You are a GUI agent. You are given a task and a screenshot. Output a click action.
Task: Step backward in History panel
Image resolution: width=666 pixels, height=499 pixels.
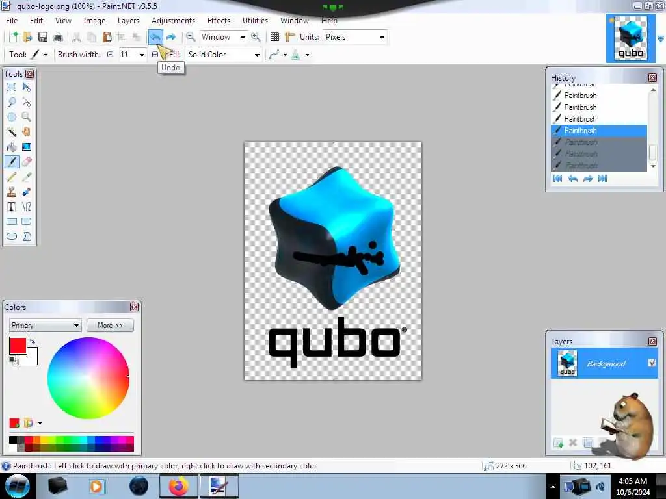(572, 179)
